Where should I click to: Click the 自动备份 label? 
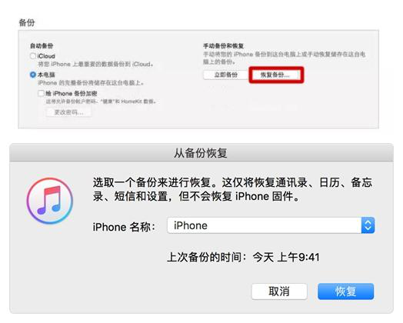pos(42,45)
